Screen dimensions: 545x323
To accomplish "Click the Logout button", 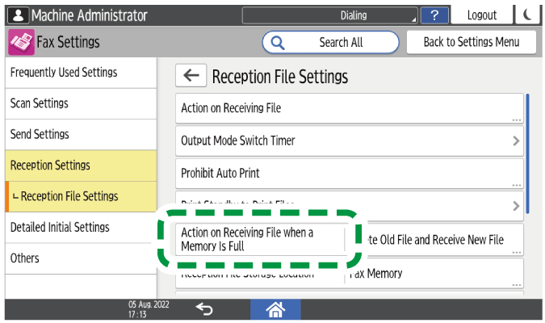I will pyautogui.click(x=481, y=15).
